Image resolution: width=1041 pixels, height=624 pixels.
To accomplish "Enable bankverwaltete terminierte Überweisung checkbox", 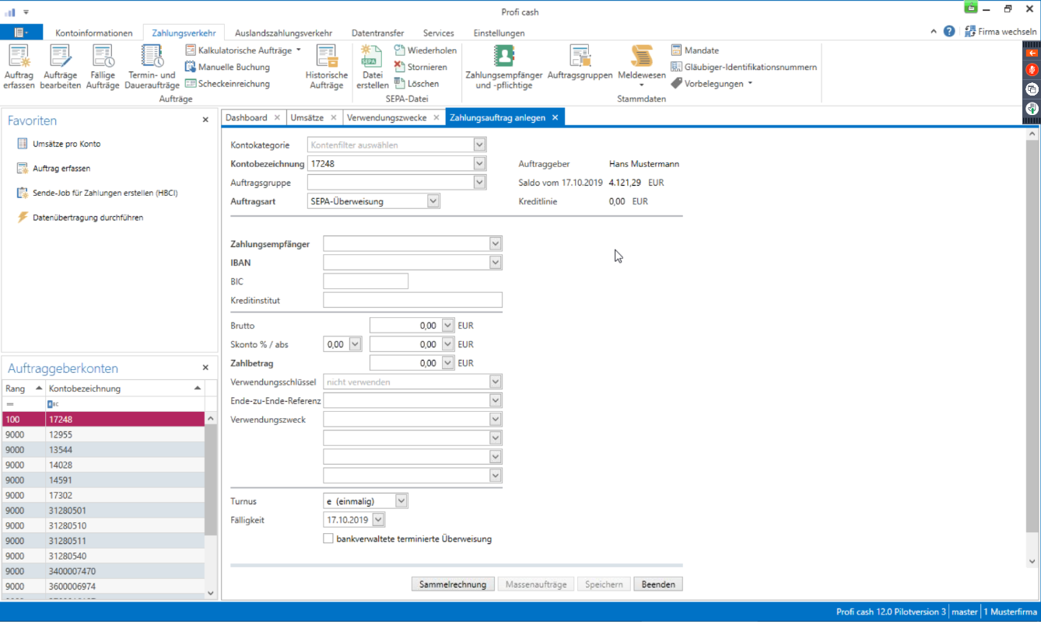I will pos(328,539).
